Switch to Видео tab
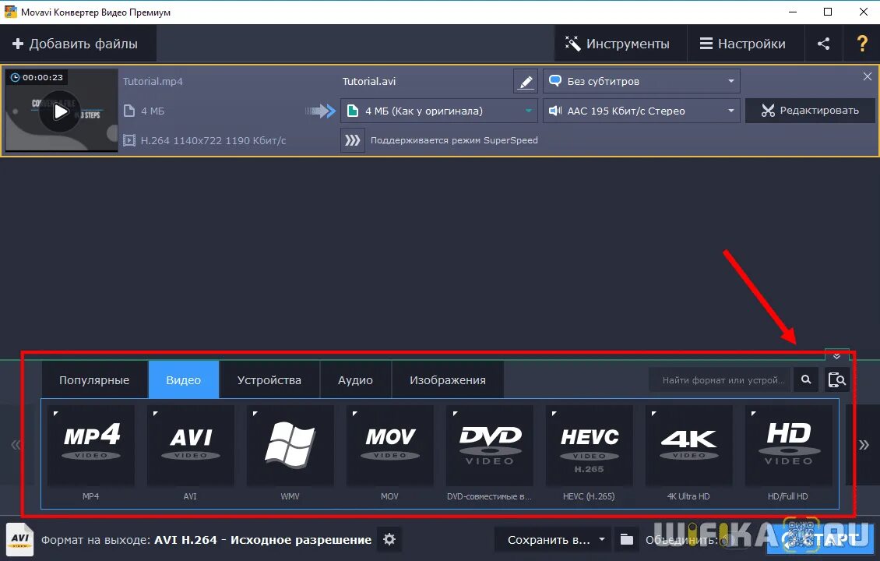This screenshot has height=561, width=880. pyautogui.click(x=184, y=380)
